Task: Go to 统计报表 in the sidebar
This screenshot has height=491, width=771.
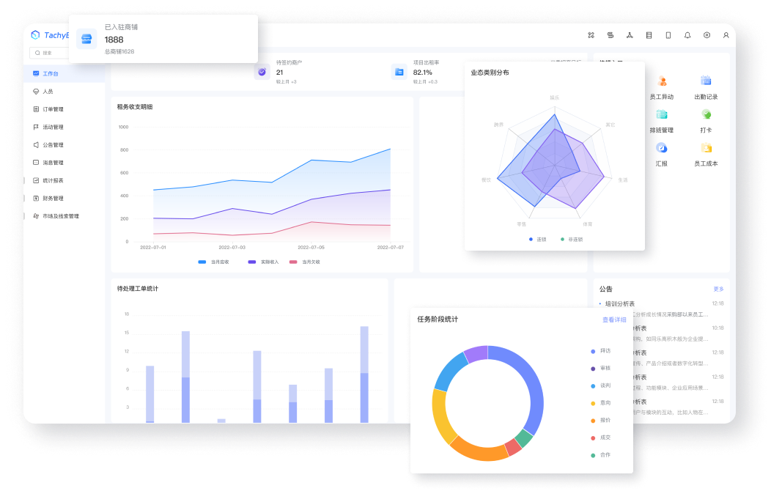Action: [52, 180]
